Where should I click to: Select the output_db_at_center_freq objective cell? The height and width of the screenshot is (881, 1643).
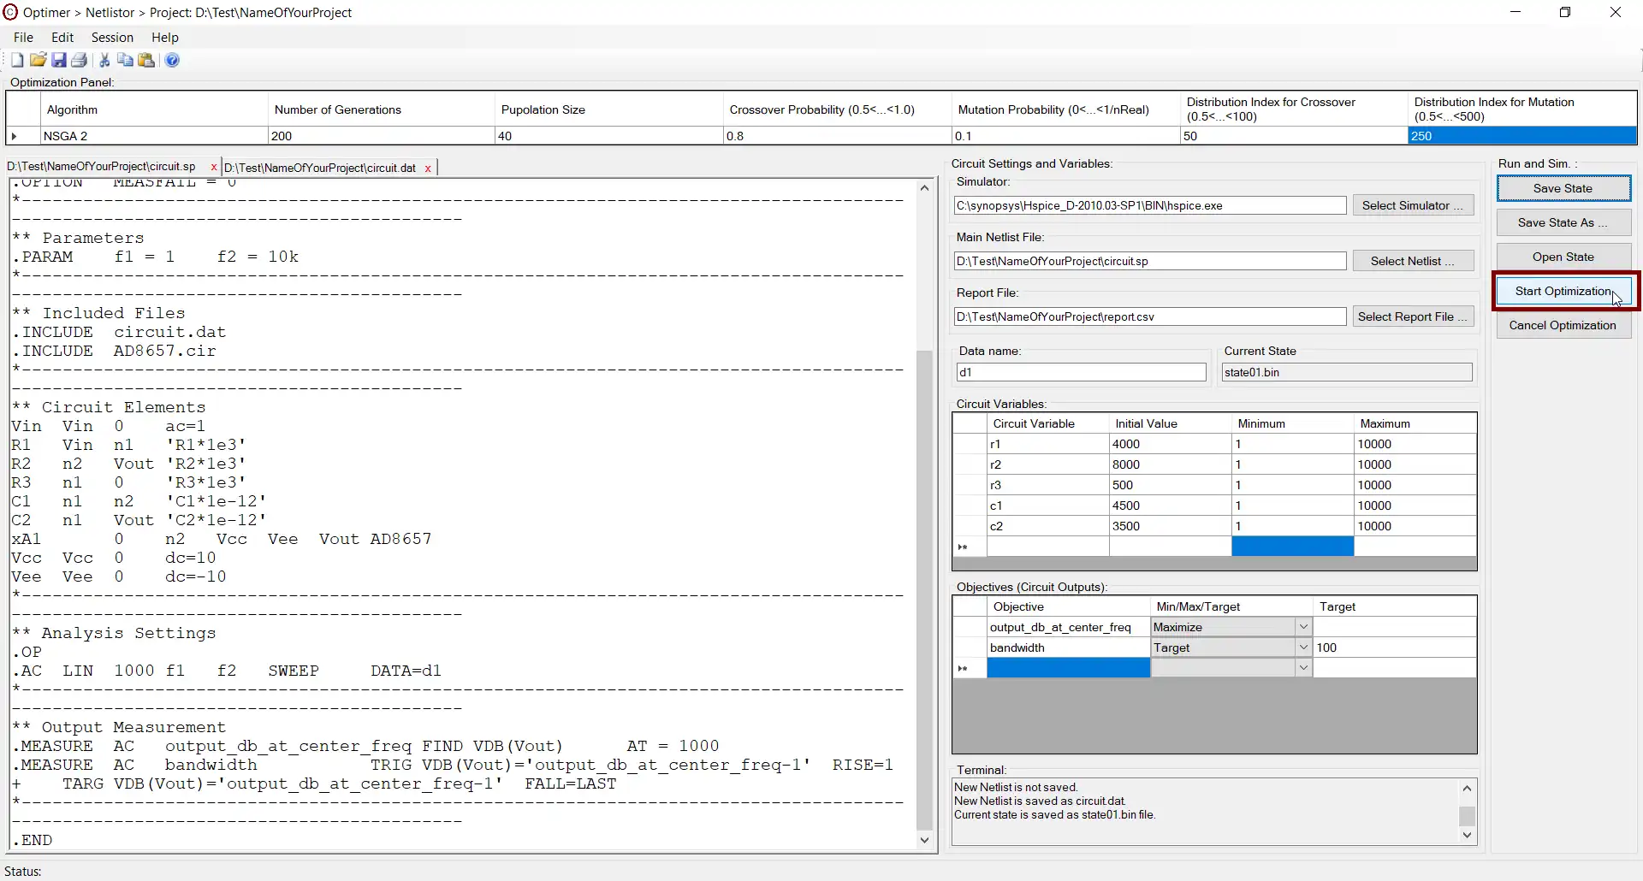[x=1068, y=627]
